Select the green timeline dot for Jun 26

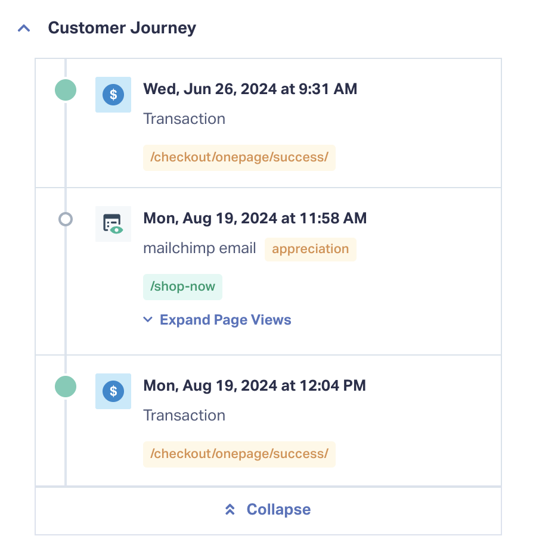[66, 90]
